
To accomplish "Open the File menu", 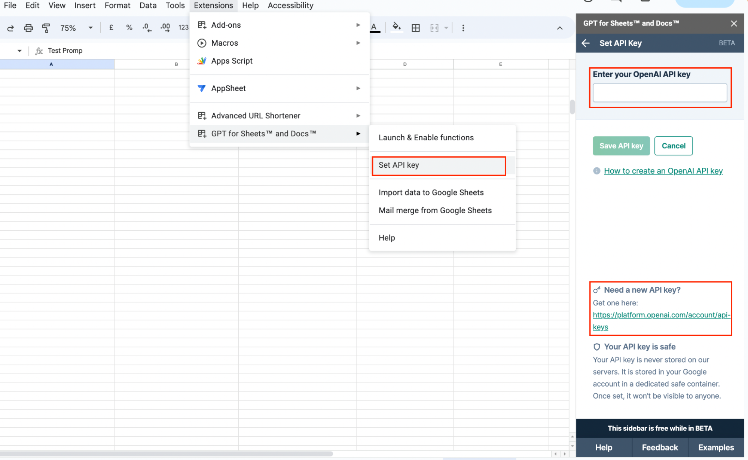I will click(x=10, y=6).
